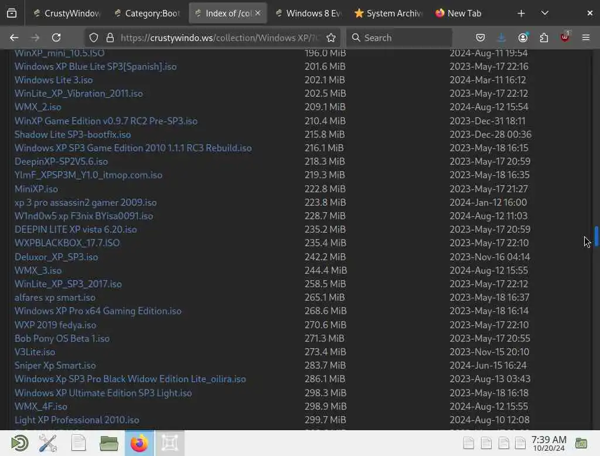Screen dimensions: 600x456
Task: Open the tray folder icon by clock
Action: click(x=581, y=443)
